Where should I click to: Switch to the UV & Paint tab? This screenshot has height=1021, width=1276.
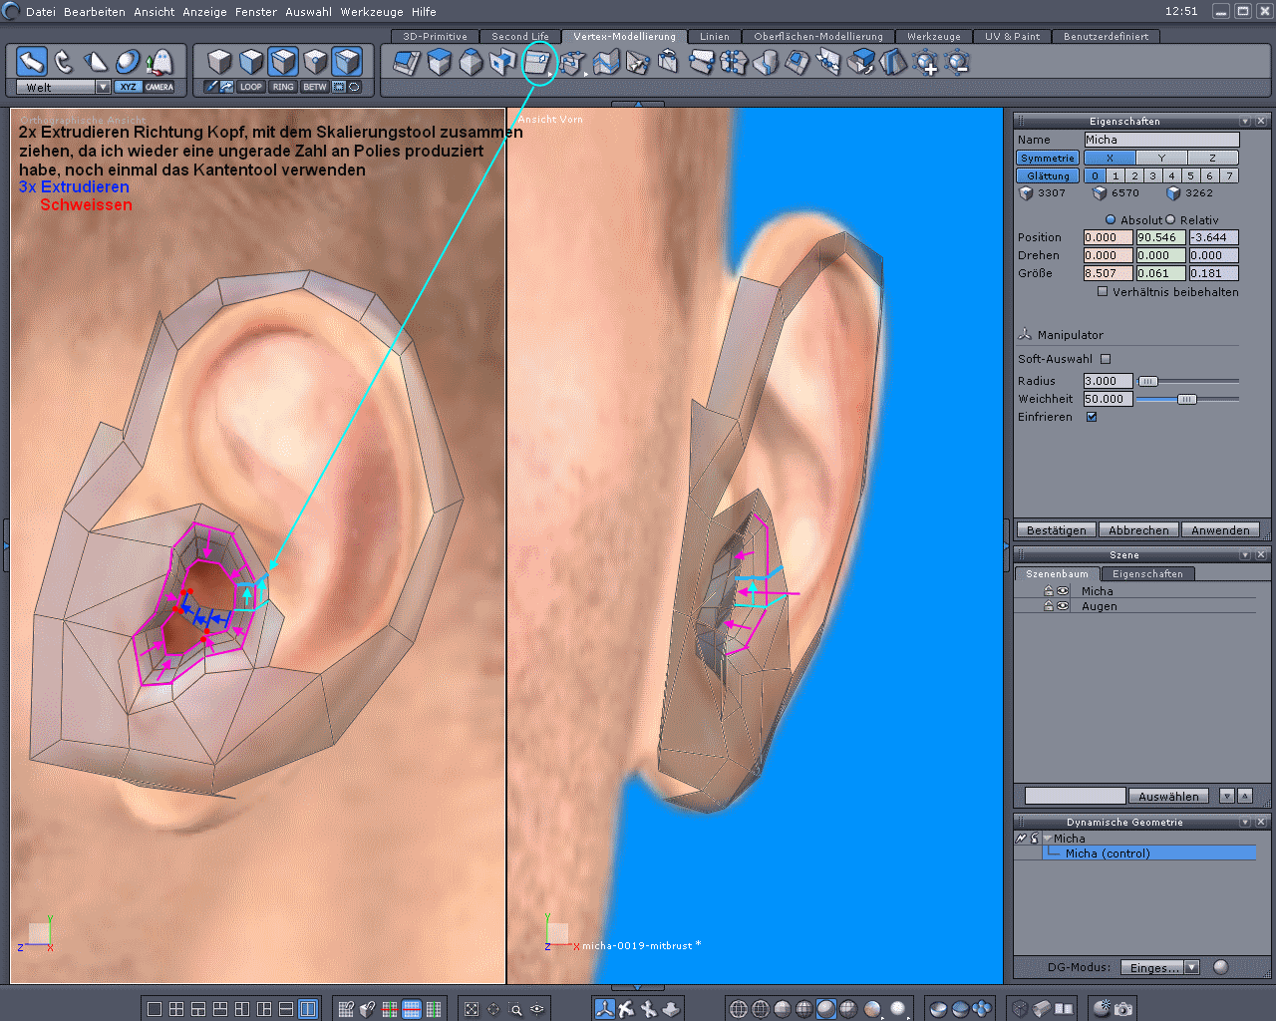[x=1012, y=36]
